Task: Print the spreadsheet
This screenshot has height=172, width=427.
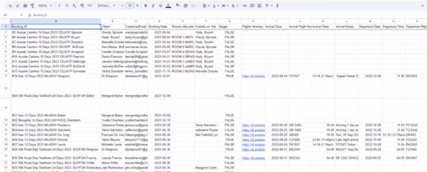Action: pyautogui.click(x=25, y=6)
